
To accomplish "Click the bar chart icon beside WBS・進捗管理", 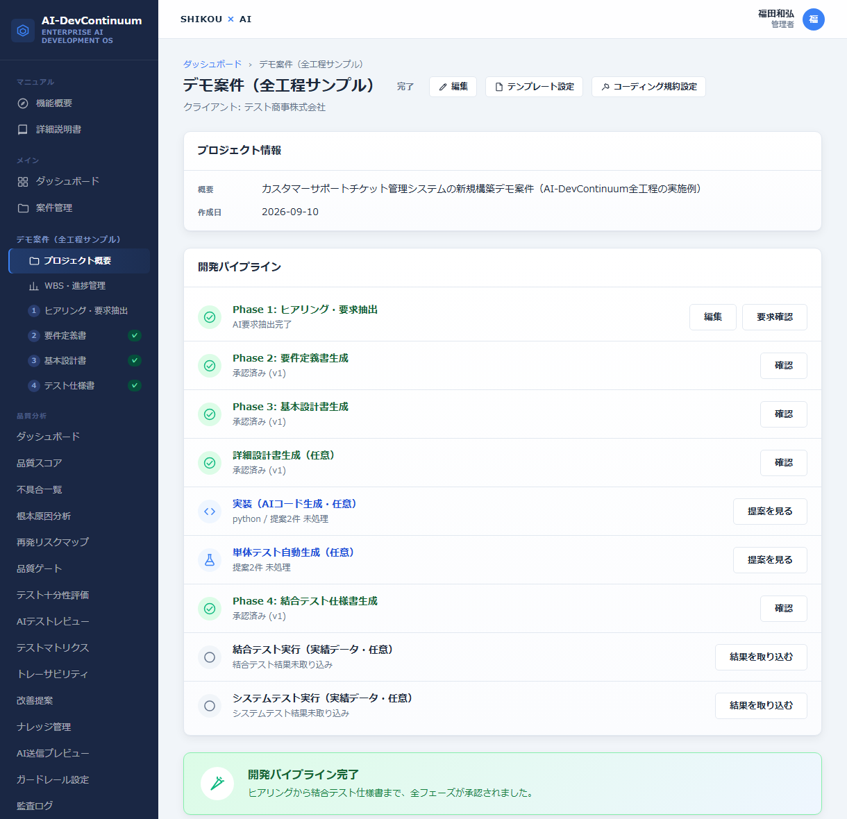I will [x=34, y=286].
